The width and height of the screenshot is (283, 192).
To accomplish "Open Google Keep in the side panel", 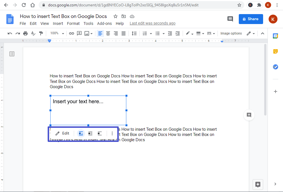I will (x=276, y=51).
